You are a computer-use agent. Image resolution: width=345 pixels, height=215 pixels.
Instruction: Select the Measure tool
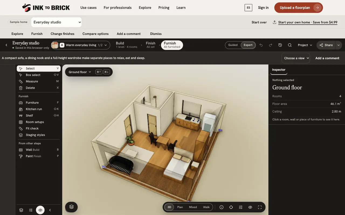[x=39, y=81]
